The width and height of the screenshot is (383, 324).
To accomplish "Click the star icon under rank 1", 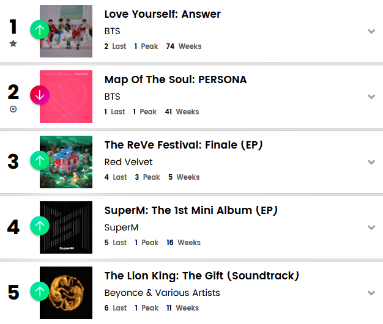I will [13, 44].
